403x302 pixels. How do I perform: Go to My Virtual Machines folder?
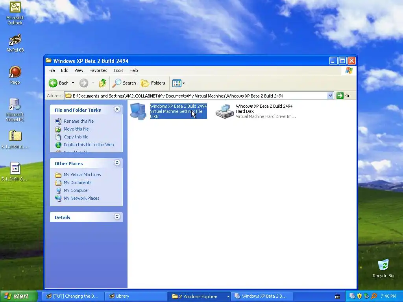click(x=82, y=175)
